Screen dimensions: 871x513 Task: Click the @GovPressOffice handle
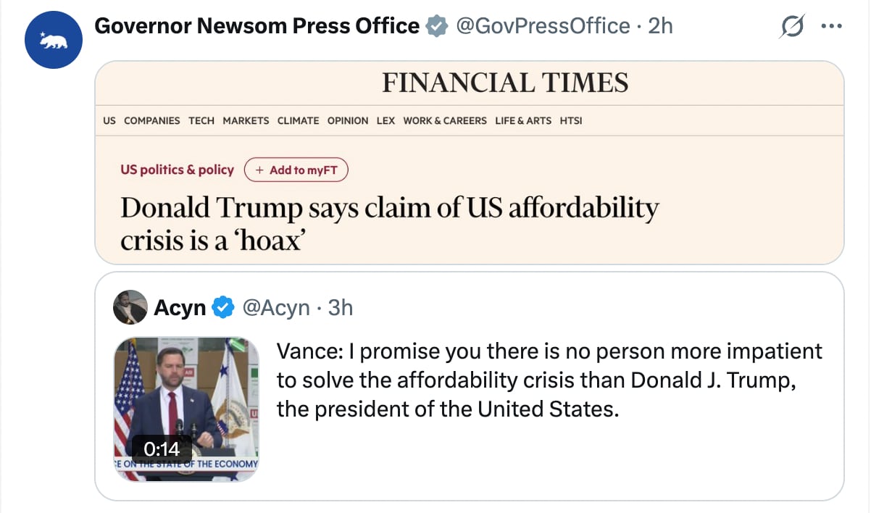point(543,27)
